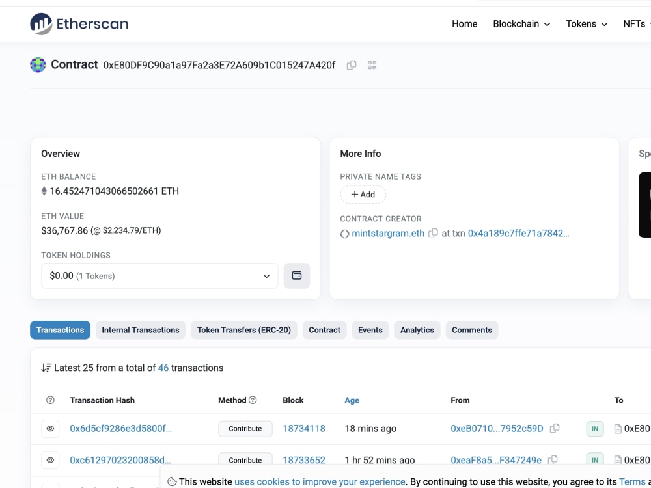Open the Tokens menu dropdown
Viewport: 651px width, 488px height.
point(587,24)
